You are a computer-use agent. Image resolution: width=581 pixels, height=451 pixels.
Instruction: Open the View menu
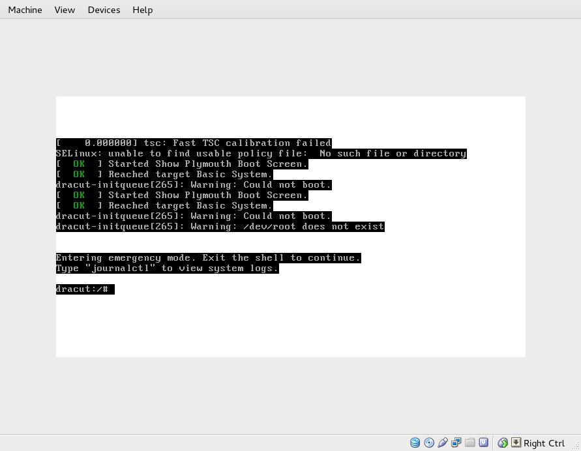[x=65, y=10]
